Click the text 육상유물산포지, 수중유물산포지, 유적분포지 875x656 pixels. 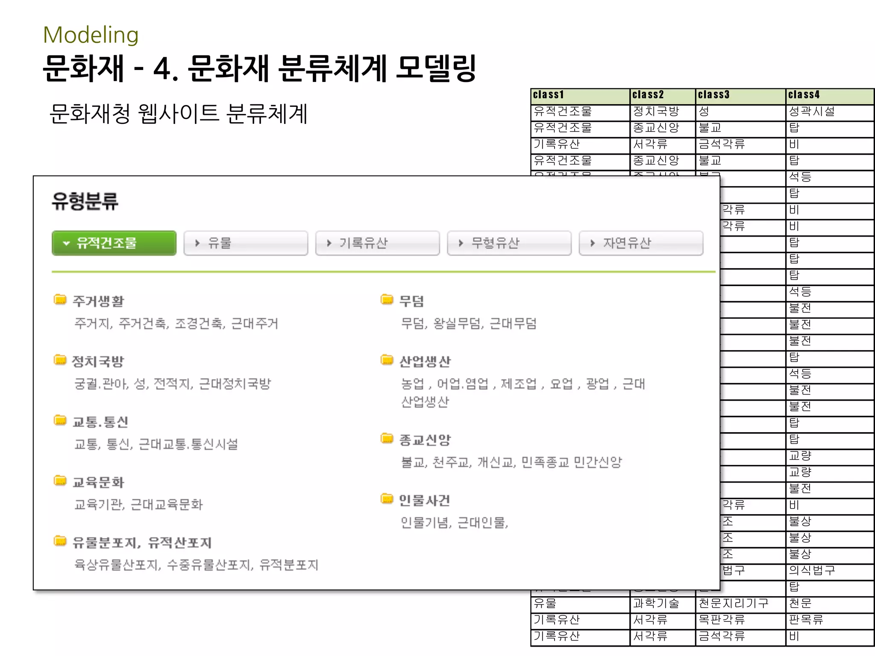click(x=197, y=565)
